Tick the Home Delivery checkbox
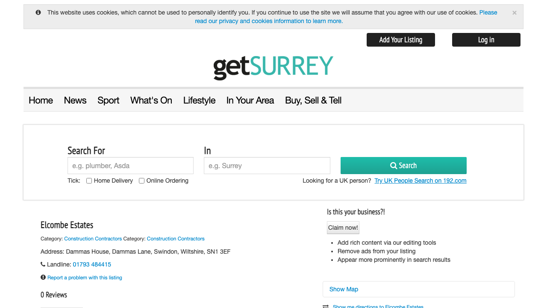The width and height of the screenshot is (547, 308). pyautogui.click(x=89, y=181)
